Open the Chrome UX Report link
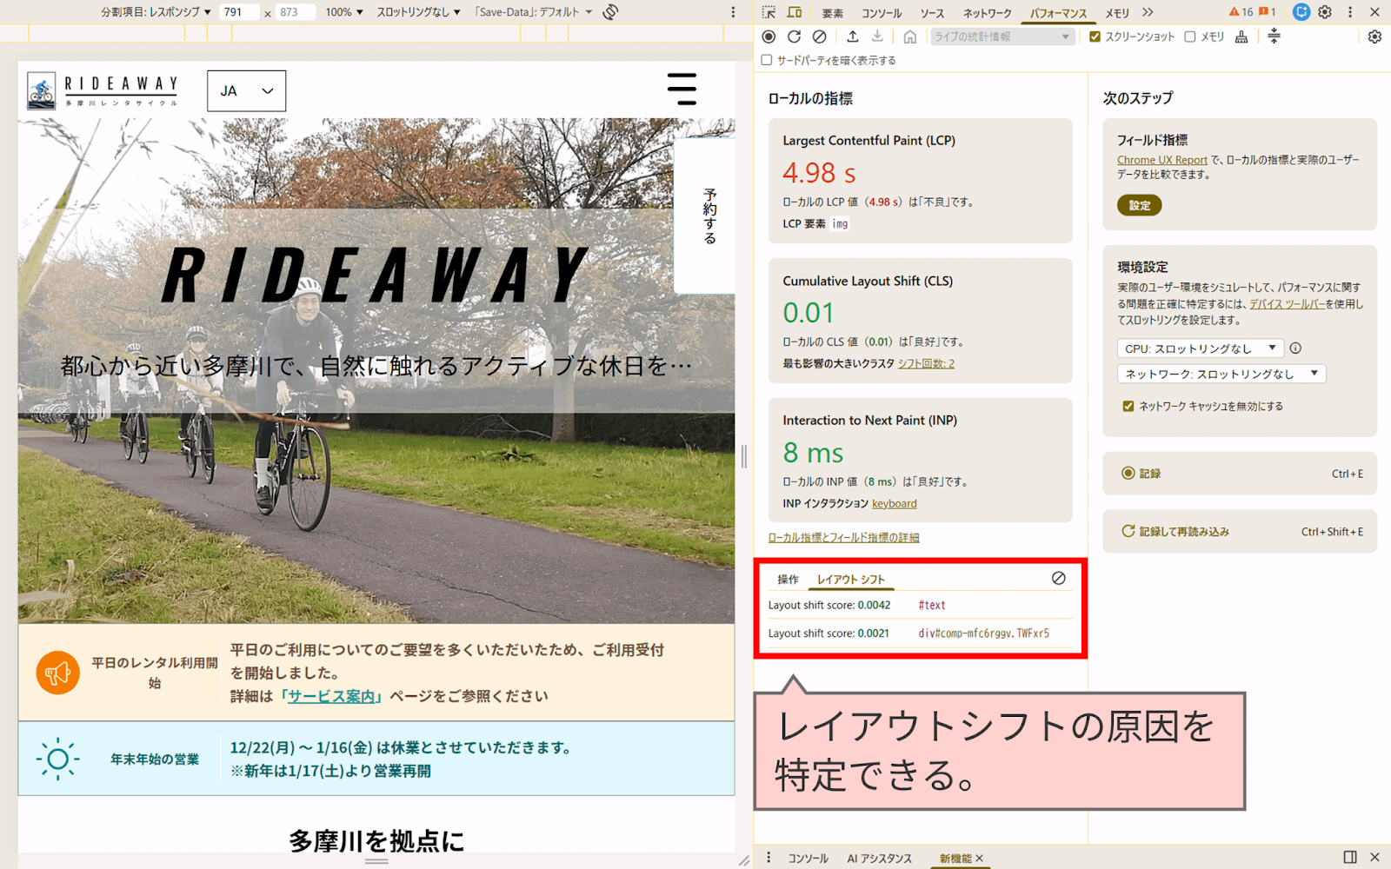 [x=1162, y=160]
